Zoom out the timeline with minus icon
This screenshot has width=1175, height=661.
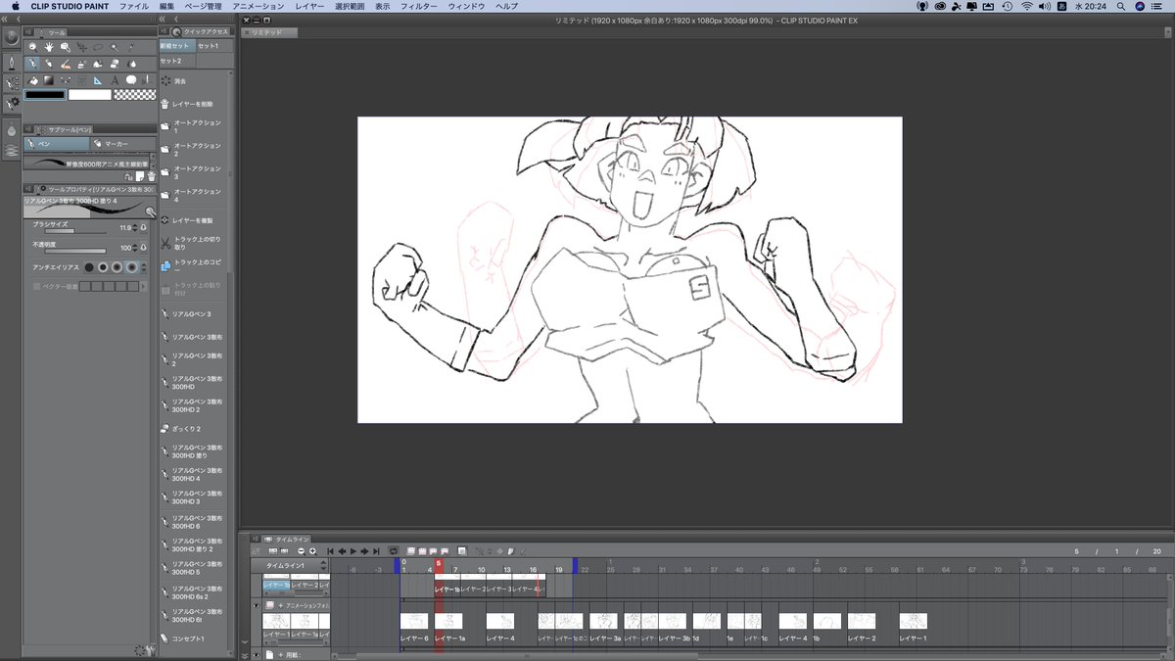(x=302, y=551)
